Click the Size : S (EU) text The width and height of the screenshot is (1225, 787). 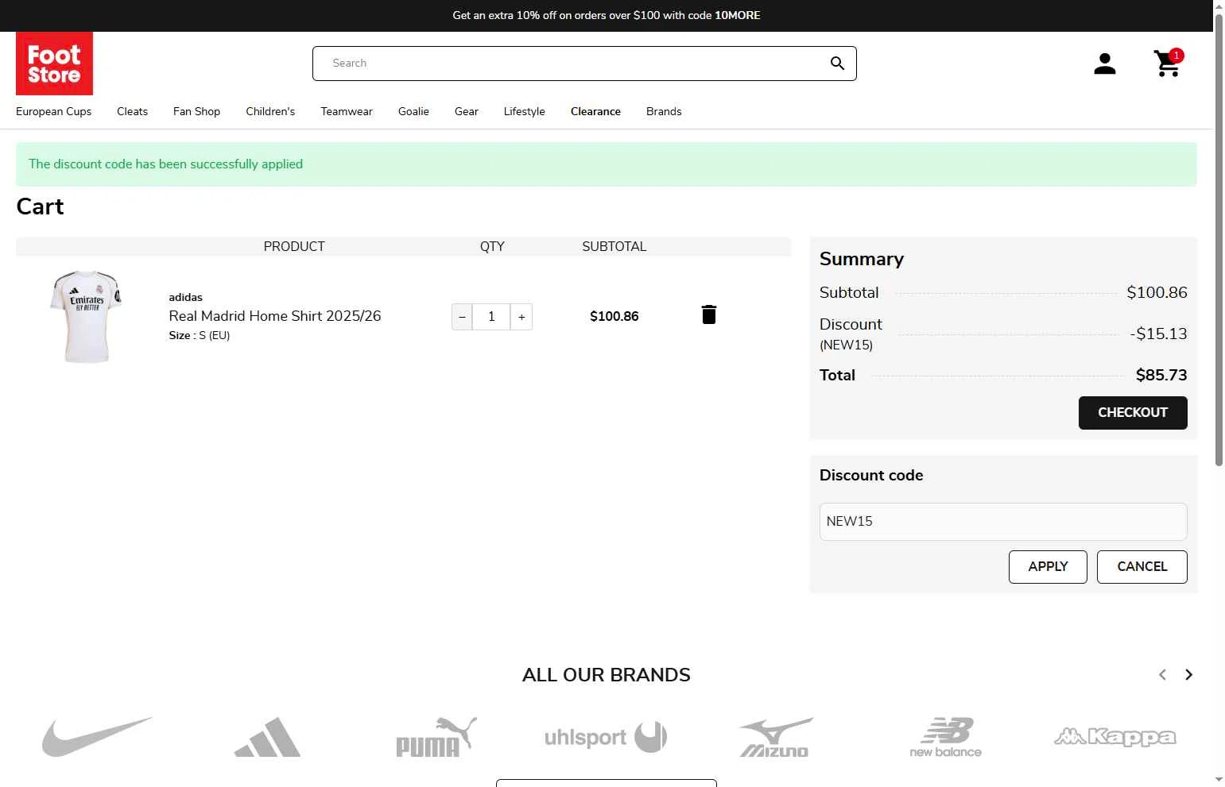click(x=200, y=336)
